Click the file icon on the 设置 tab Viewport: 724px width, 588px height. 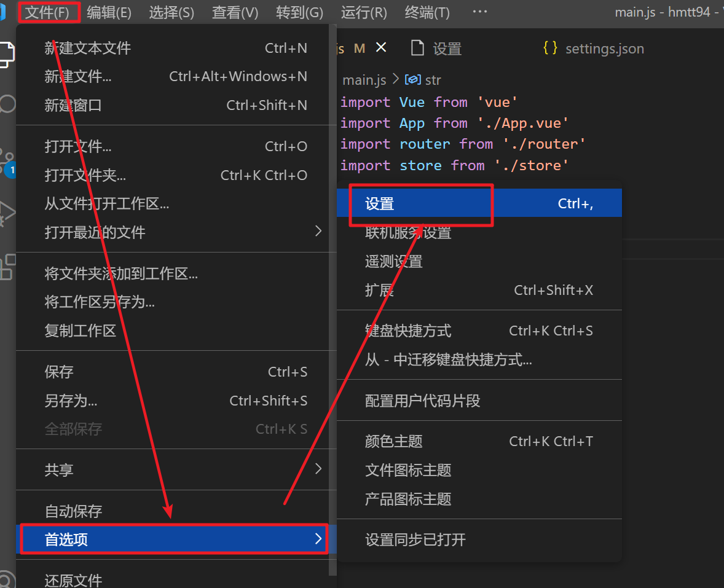coord(418,49)
